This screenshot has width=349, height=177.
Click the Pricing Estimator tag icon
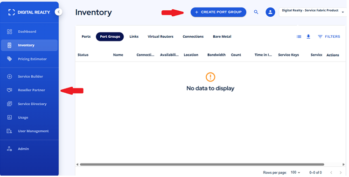(x=9, y=59)
